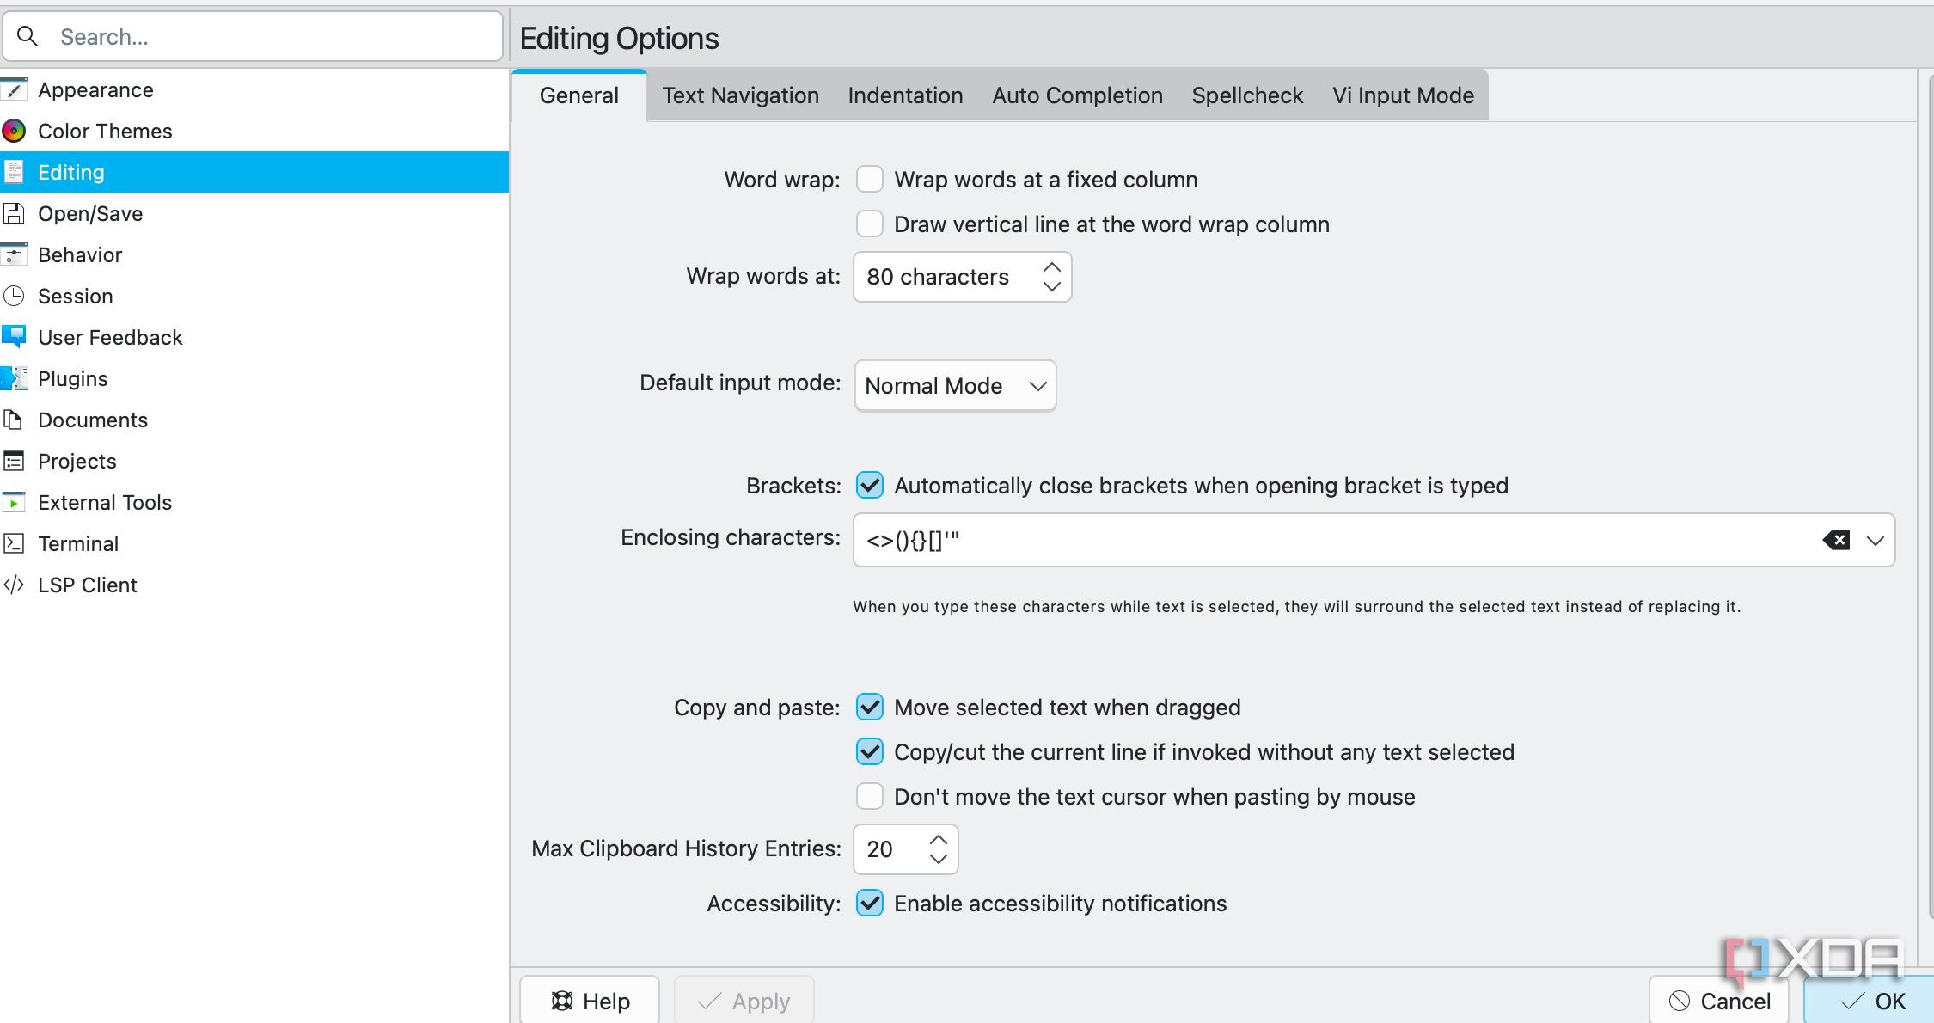This screenshot has width=1934, height=1023.
Task: Decrease the Wrap words at character count
Action: pyautogui.click(x=1052, y=286)
